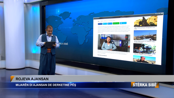Image resolution: width=174 pixels, height=98 pixels.
Task: Share the article on WhatsApp
Action: 116,23
